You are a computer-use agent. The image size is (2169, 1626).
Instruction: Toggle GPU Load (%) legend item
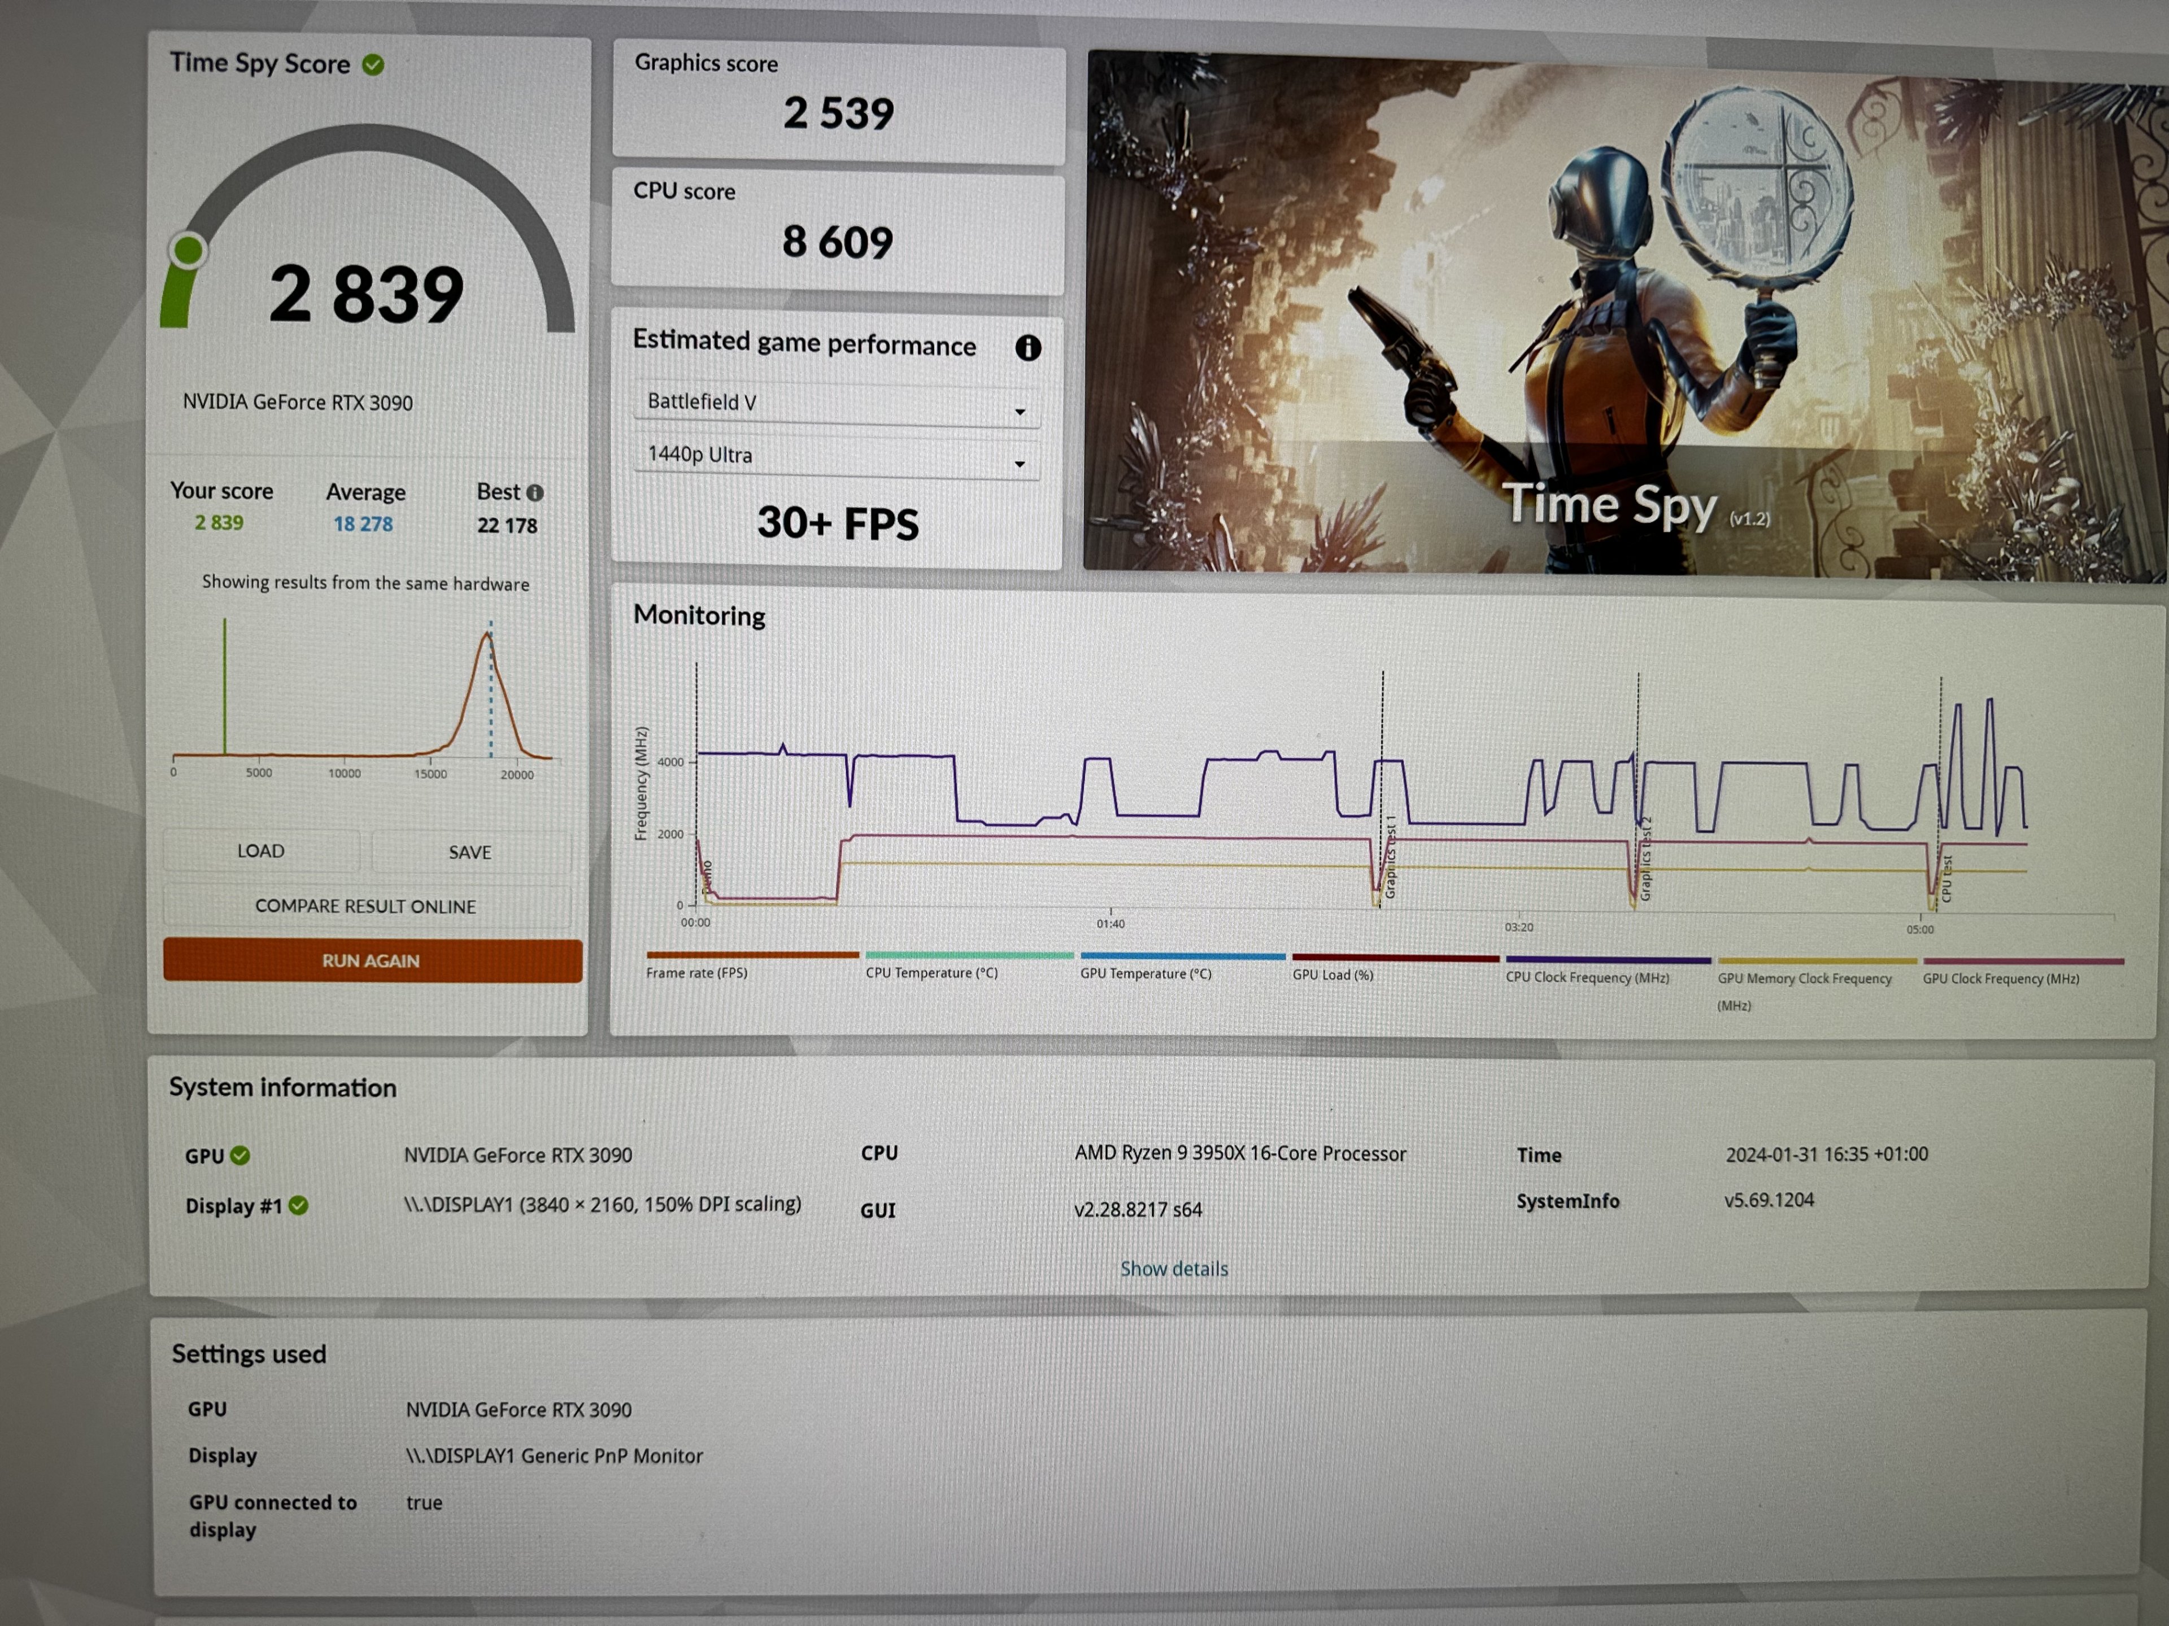1331,974
